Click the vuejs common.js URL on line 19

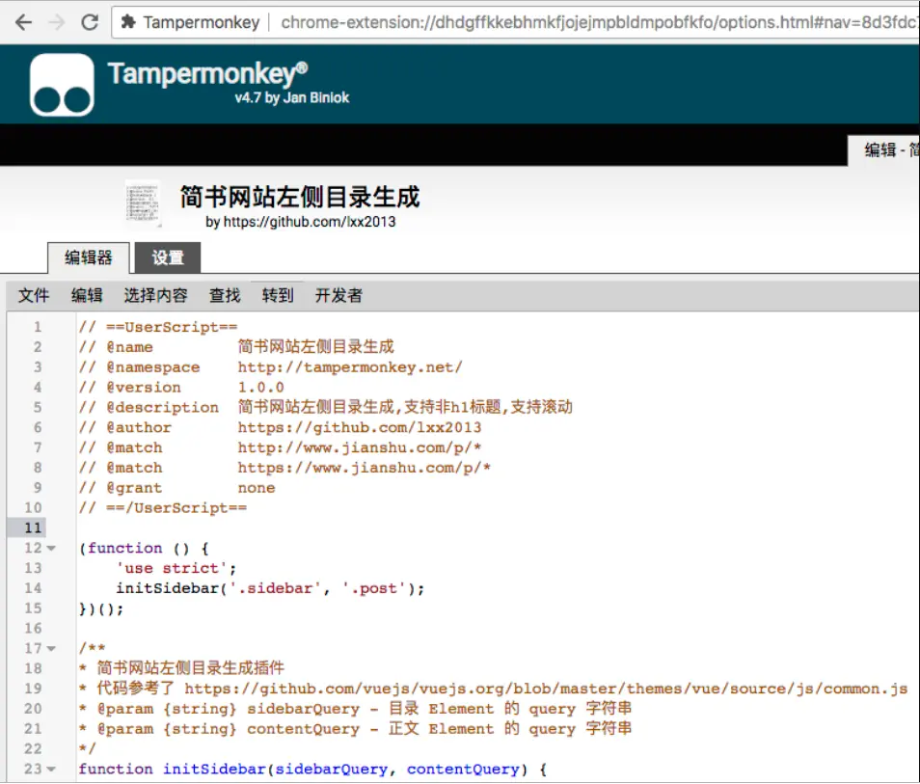click(x=546, y=689)
